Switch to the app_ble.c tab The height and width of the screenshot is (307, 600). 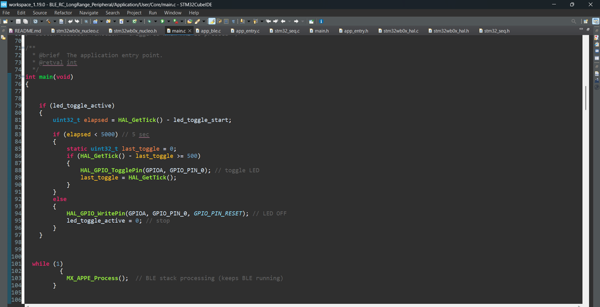[210, 31]
